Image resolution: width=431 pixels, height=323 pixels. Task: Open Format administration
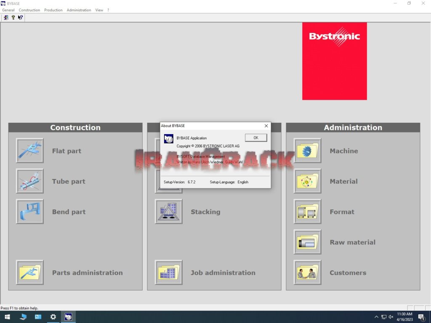[307, 212]
